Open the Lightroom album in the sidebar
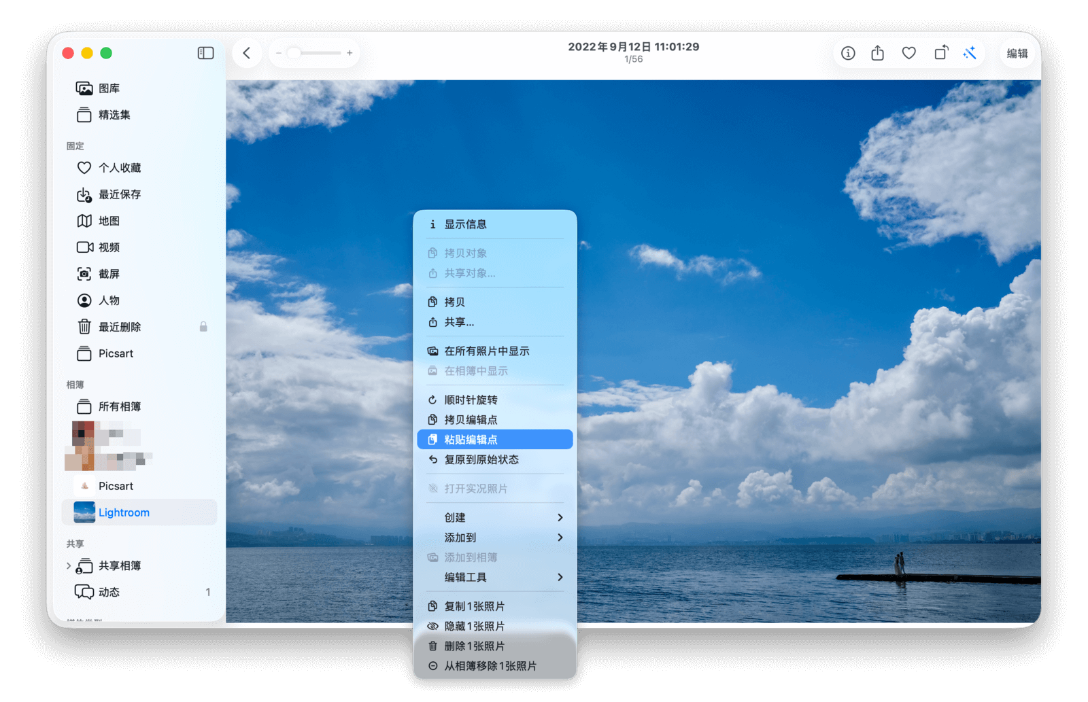 coord(124,512)
